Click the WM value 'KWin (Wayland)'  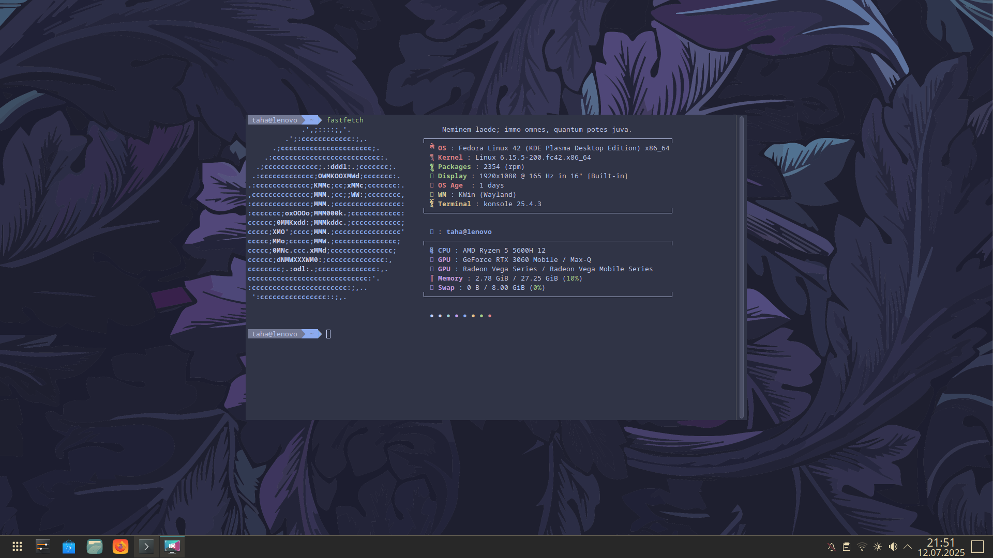tap(487, 195)
